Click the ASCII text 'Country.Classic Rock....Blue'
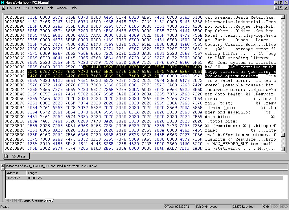Screen dimensions: 289x210 240,44
